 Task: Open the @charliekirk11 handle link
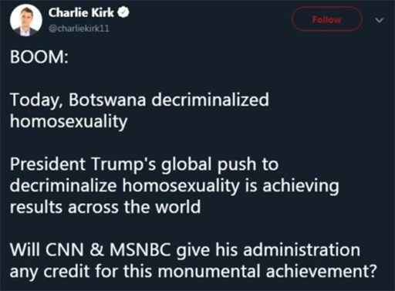79,29
